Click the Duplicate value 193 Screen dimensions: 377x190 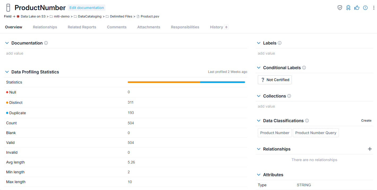[x=131, y=113]
